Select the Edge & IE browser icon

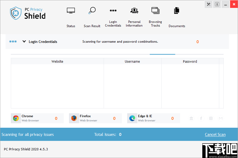coord(132,118)
